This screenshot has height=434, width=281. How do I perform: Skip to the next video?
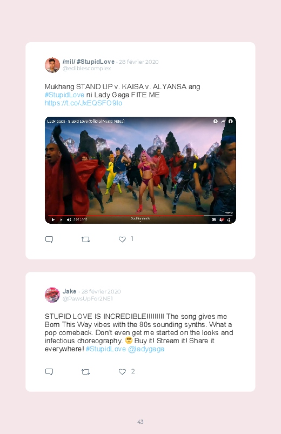(x=62, y=220)
